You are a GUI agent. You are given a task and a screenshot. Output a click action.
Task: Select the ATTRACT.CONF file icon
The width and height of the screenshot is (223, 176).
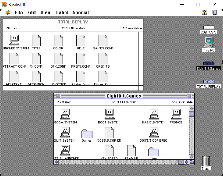[x=14, y=58]
